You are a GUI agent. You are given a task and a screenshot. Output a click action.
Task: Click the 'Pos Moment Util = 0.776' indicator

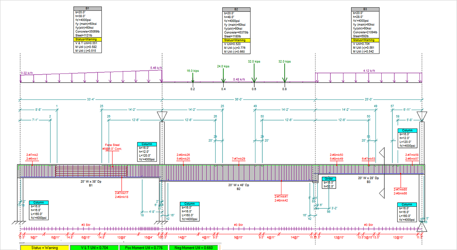144,248
